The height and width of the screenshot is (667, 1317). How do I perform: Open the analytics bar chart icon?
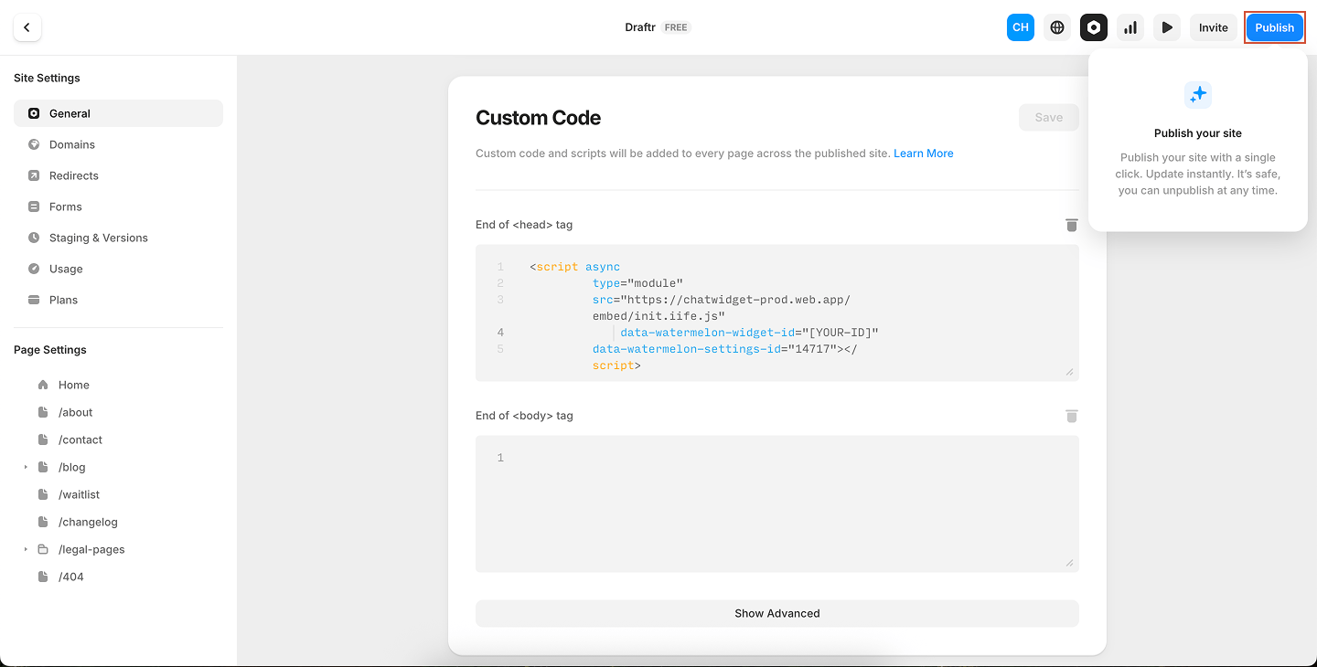(x=1130, y=27)
